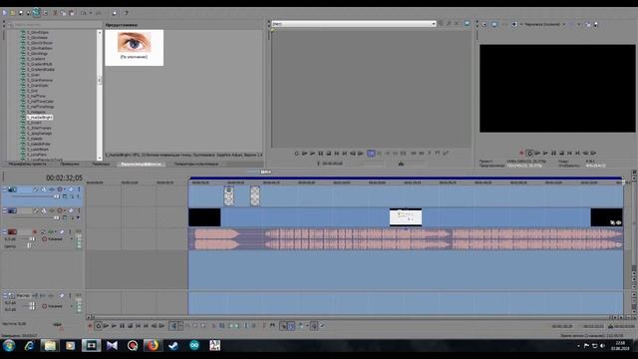Image resolution: width=638 pixels, height=359 pixels.
Task: Open the preview quality Черновое dropdown
Action: point(564,24)
